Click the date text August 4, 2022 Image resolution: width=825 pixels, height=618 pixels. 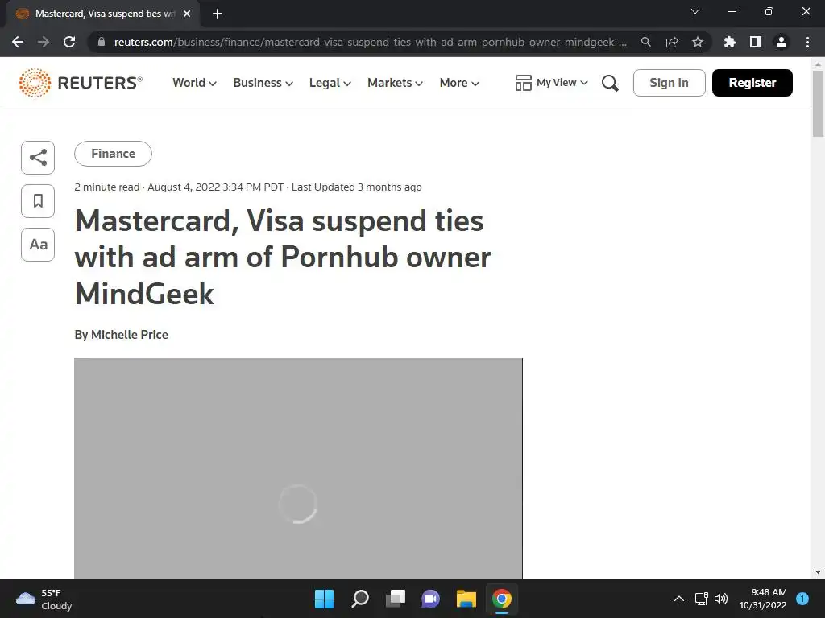click(184, 187)
